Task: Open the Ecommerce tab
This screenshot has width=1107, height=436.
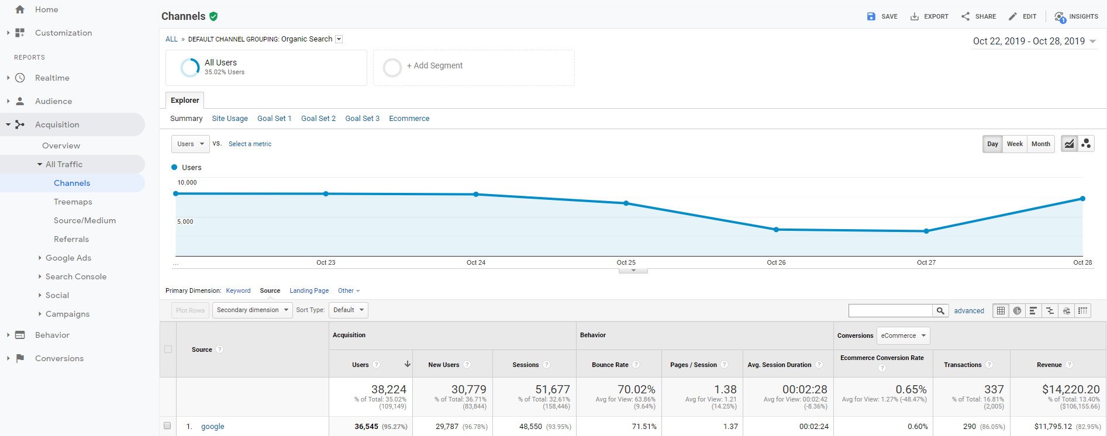Action: 409,119
